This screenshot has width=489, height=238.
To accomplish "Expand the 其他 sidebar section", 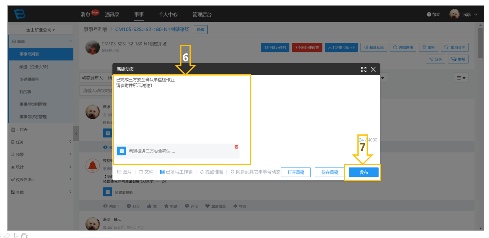I will 70,192.
